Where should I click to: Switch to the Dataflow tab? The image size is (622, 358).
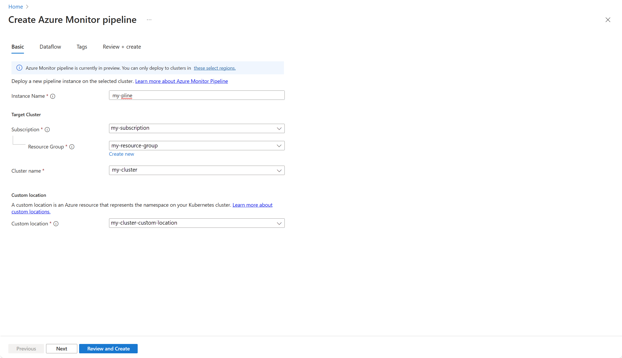[50, 47]
